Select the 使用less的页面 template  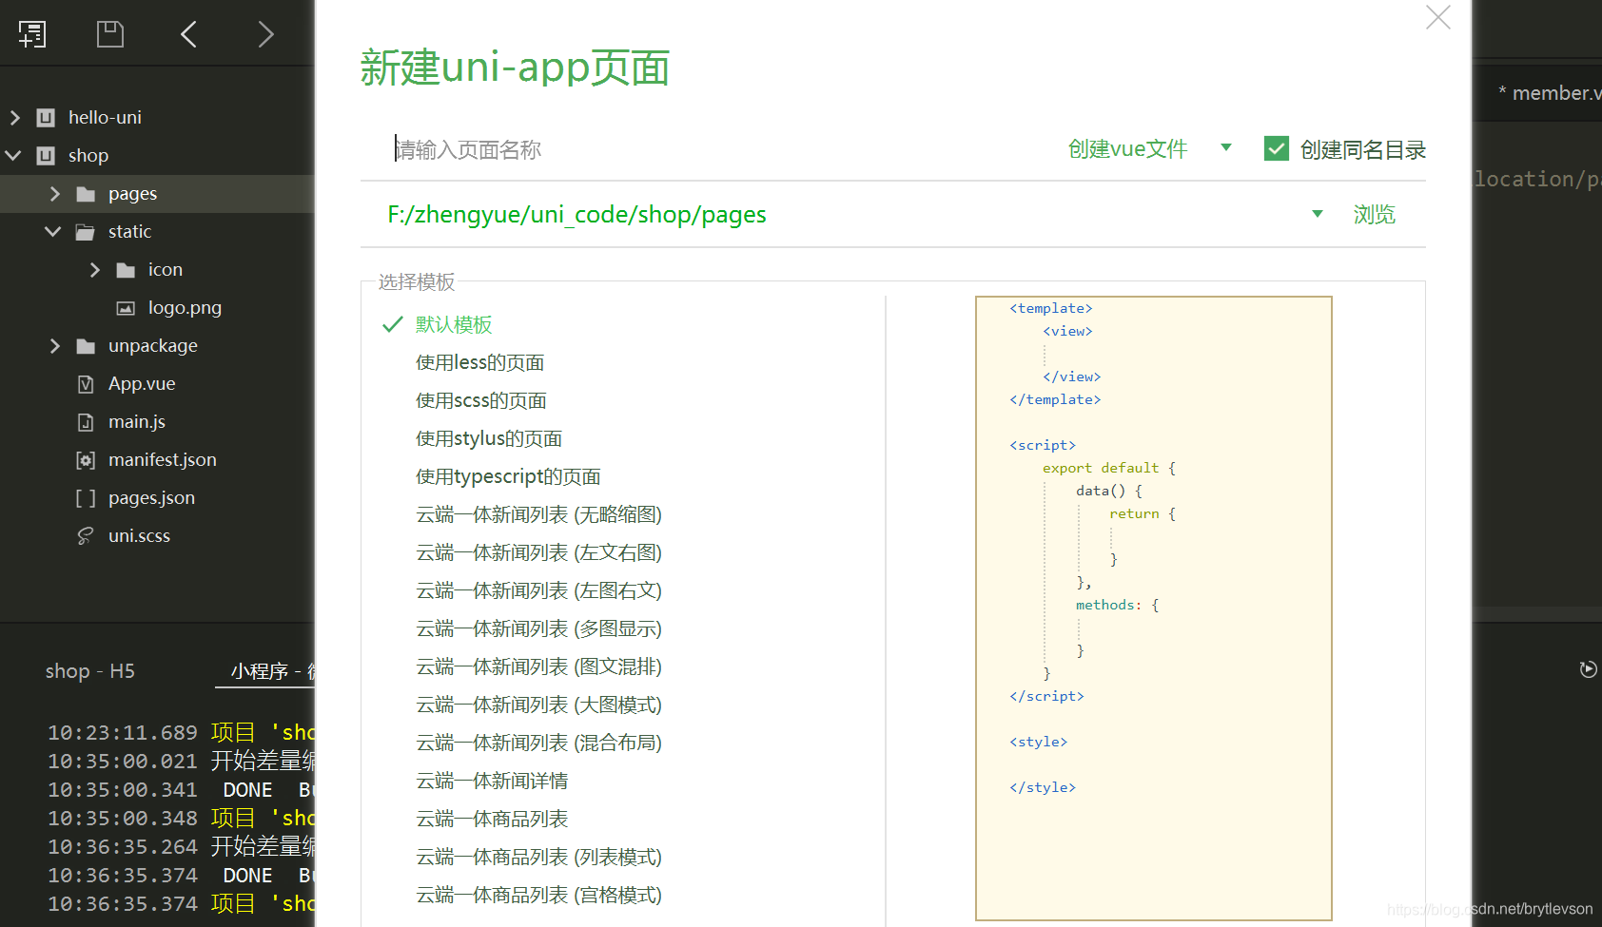click(479, 363)
